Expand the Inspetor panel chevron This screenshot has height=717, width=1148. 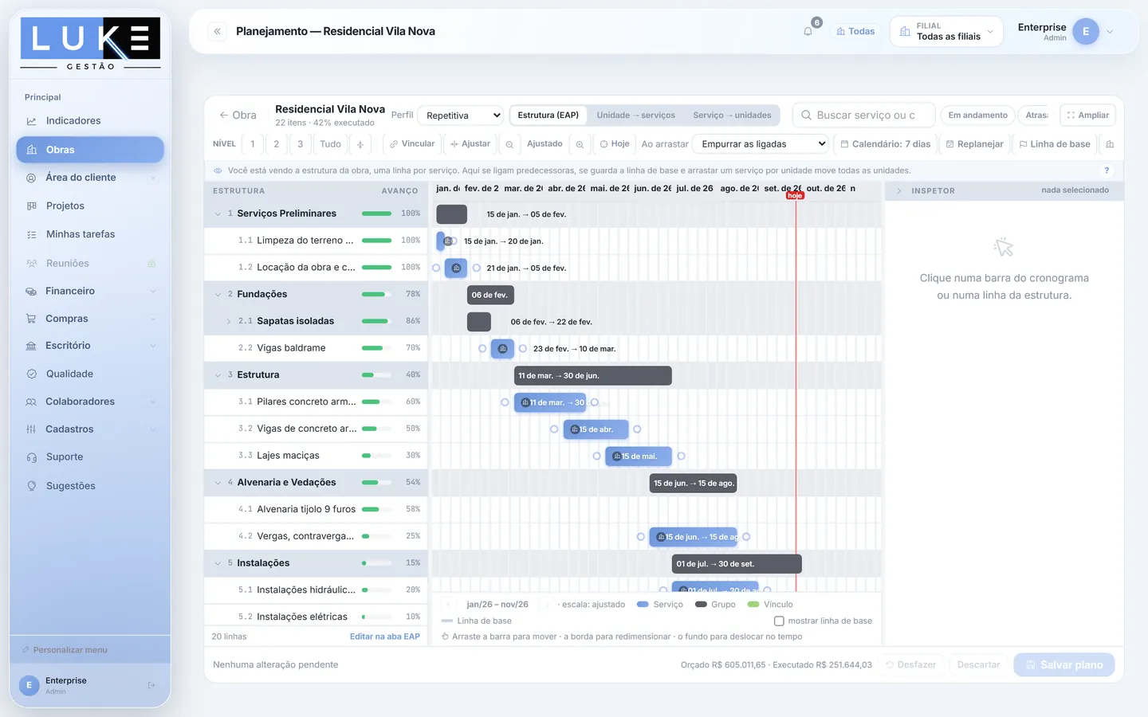[x=898, y=191]
